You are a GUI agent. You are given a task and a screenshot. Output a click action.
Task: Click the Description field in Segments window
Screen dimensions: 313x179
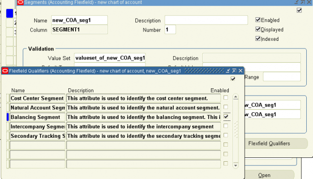pos(206,20)
